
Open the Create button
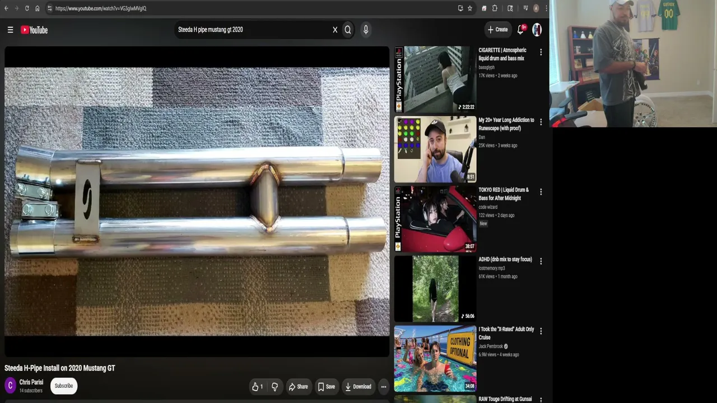(497, 30)
